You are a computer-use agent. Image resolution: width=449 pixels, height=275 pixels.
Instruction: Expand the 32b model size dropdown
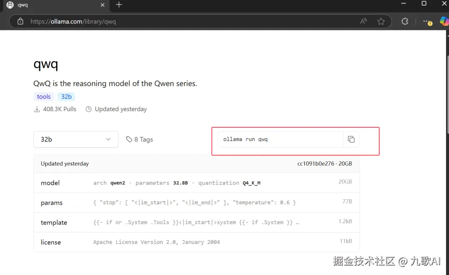pos(76,139)
